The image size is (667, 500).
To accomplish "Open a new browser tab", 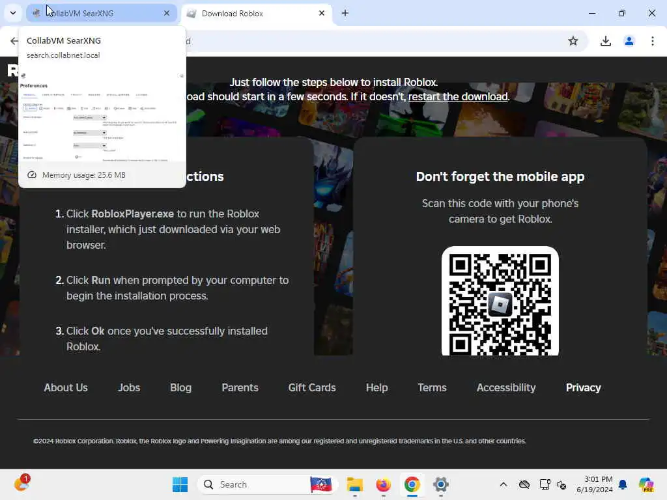I will pyautogui.click(x=345, y=13).
